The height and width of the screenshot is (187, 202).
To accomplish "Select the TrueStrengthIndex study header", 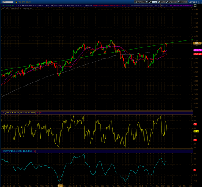I will [17, 151].
